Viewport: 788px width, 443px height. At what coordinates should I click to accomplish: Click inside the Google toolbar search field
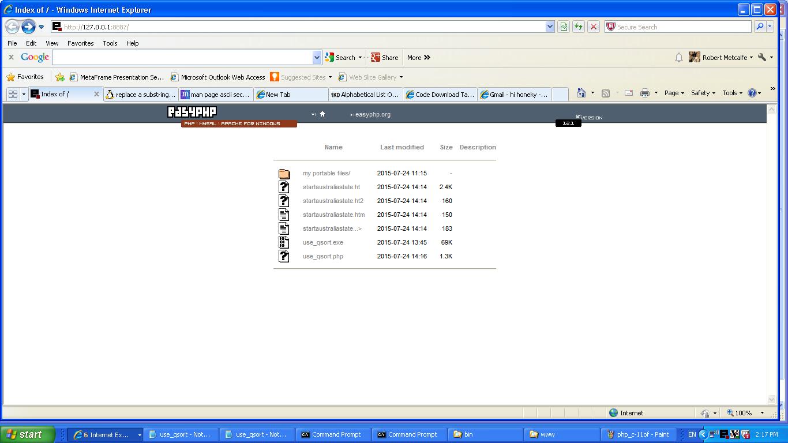(182, 57)
